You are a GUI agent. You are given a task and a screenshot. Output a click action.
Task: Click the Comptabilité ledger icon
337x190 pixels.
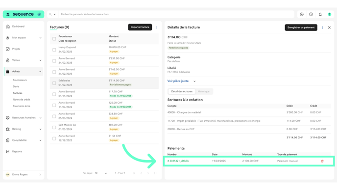click(x=8, y=140)
